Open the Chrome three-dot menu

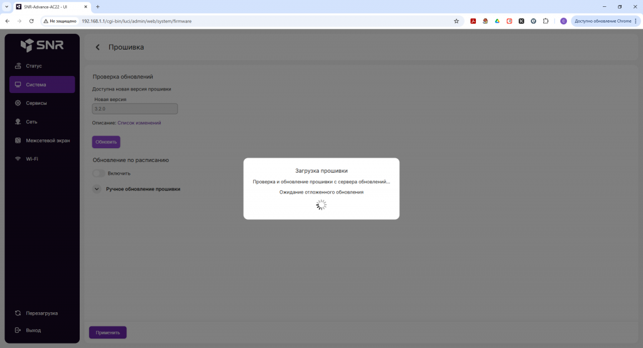pos(636,21)
